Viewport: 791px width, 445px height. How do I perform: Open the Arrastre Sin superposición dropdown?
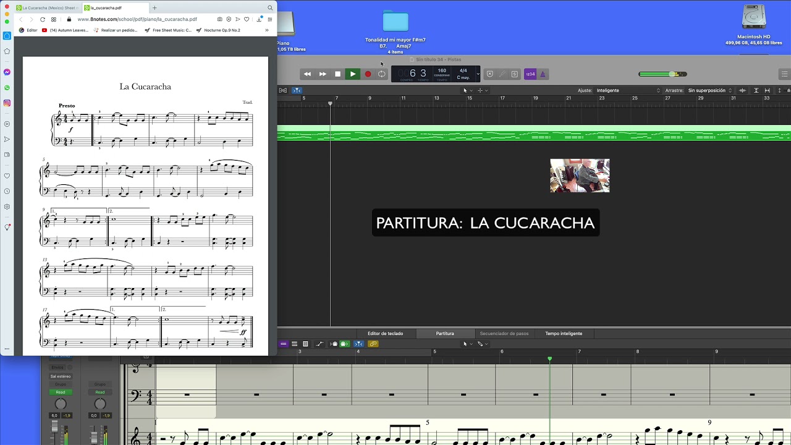(x=709, y=90)
